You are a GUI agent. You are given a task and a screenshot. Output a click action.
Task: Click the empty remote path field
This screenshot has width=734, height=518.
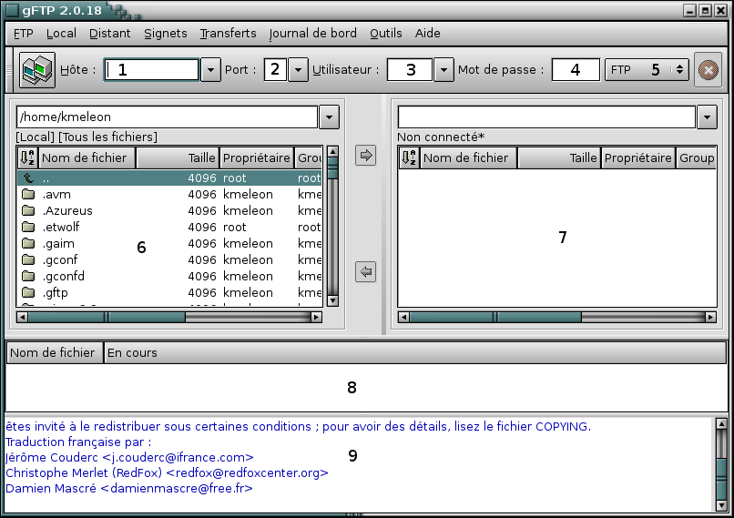point(546,117)
